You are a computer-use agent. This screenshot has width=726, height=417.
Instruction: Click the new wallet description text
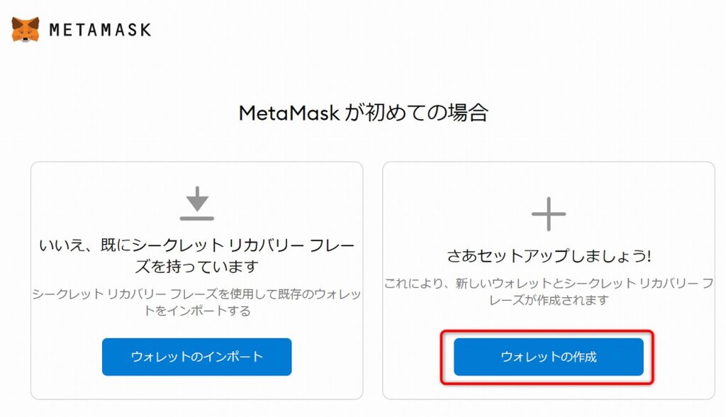pos(549,291)
